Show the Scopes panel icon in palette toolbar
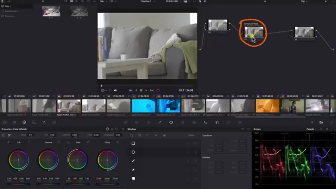336x189 pixels. (x=321, y=122)
